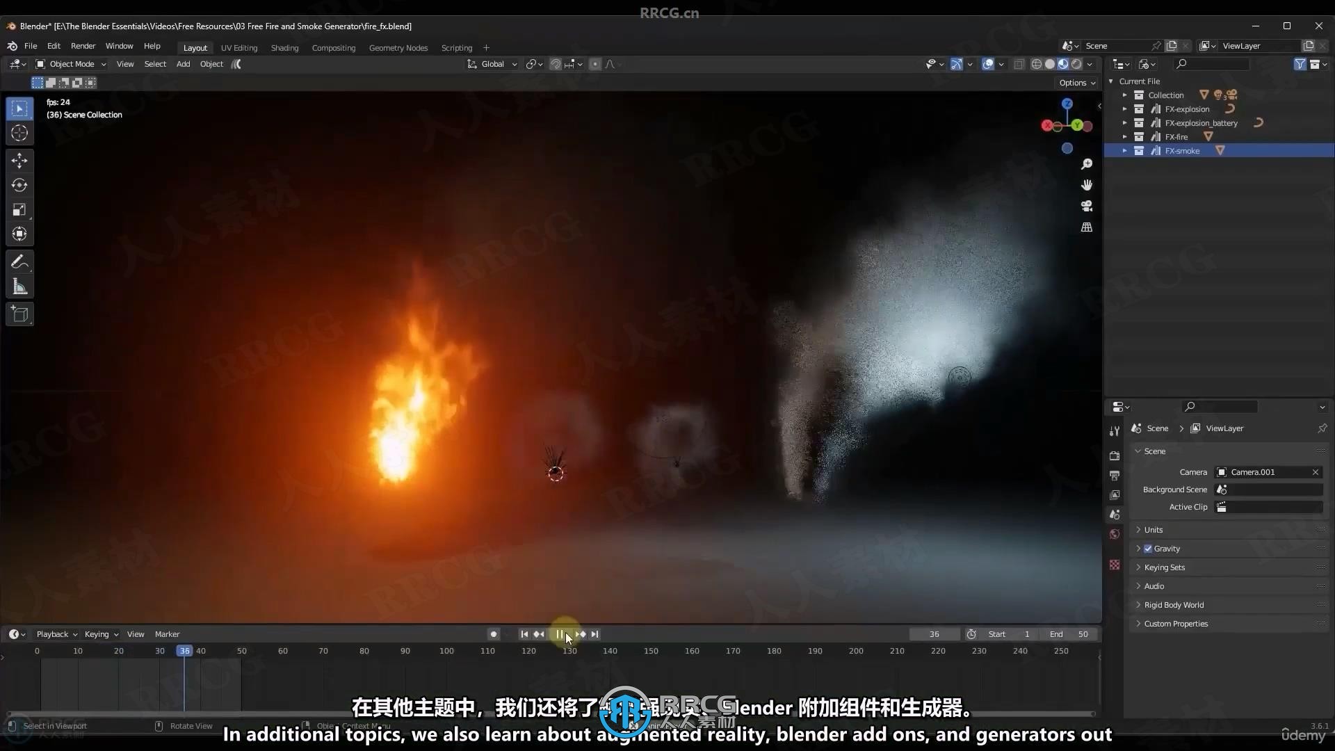
Task: Open the viewport Add menu
Action: pyautogui.click(x=183, y=64)
